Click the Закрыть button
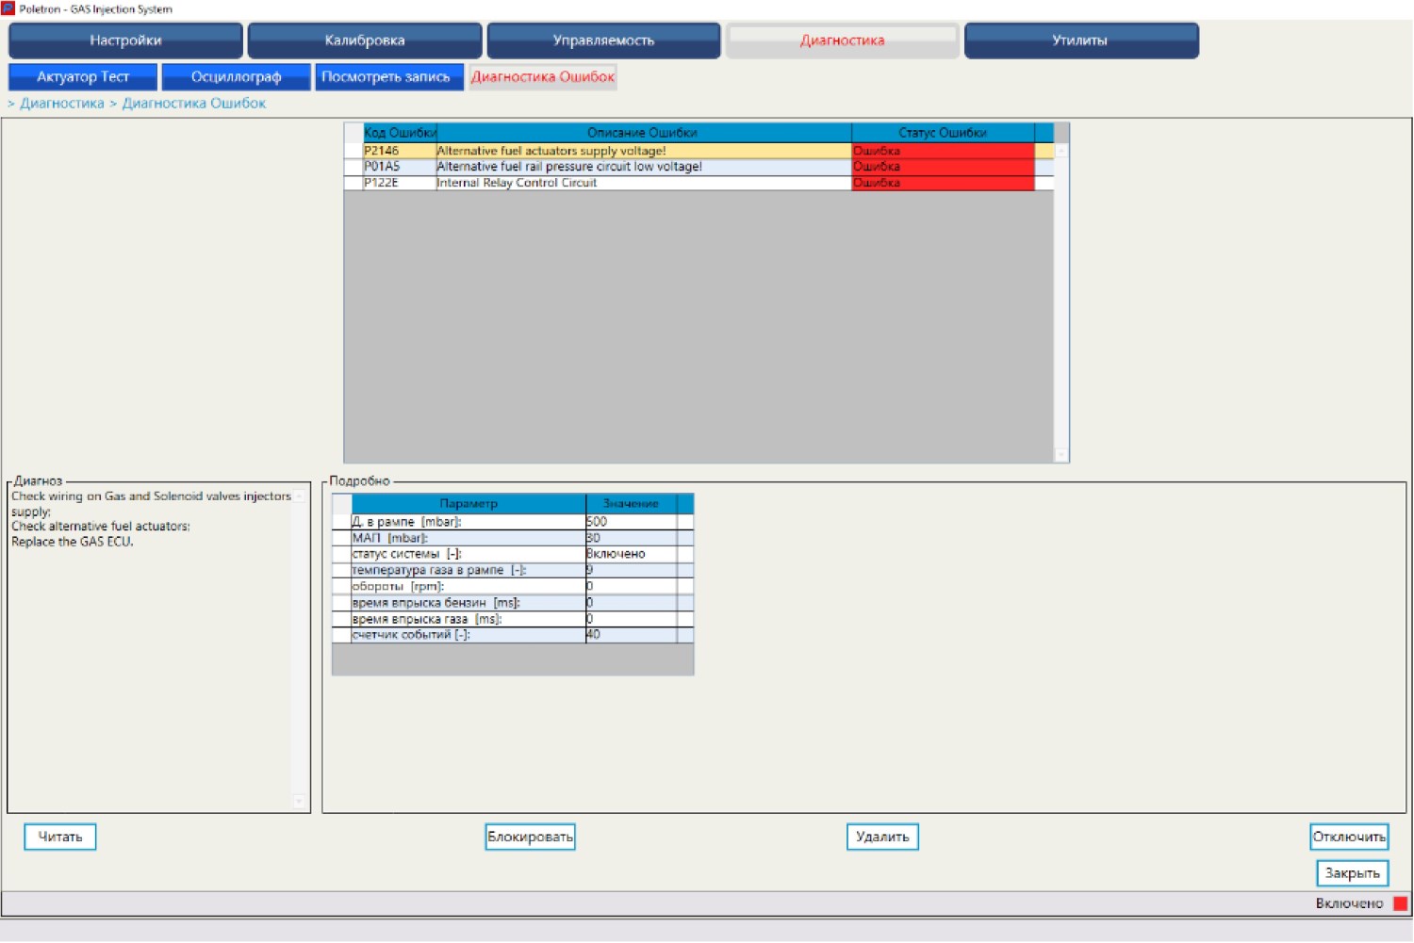This screenshot has width=1414, height=943. coord(1353,873)
